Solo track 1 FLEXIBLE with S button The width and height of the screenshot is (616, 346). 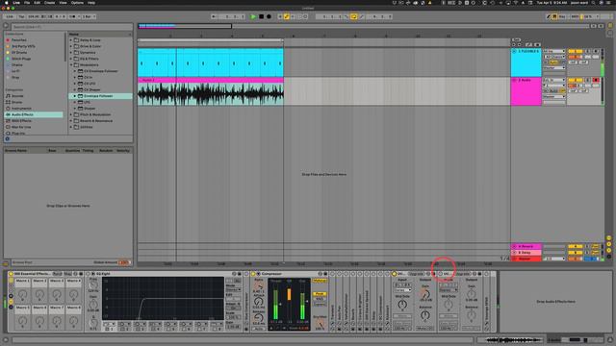[588, 51]
